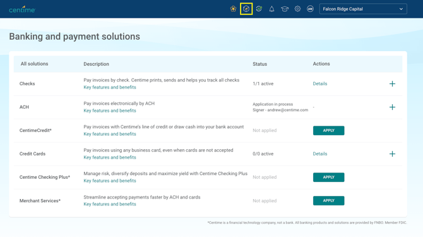
Task: Click 'Pay invoices with Centime's line of credit' description
Action: tap(164, 127)
